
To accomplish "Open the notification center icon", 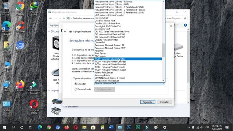I will coord(227,127).
